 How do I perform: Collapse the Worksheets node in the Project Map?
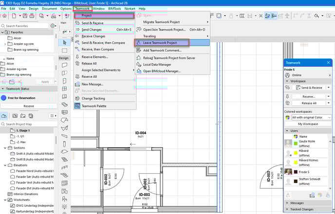(5, 200)
